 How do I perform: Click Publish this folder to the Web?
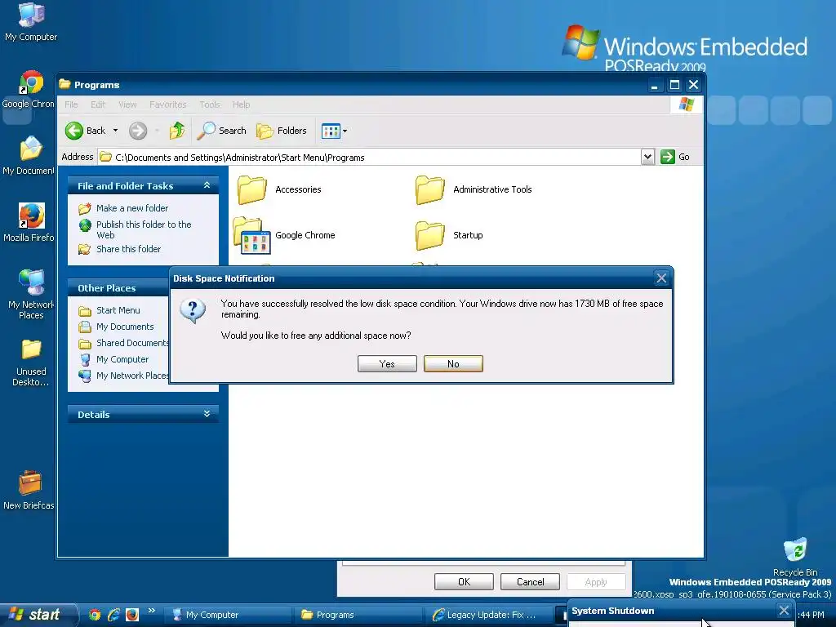pyautogui.click(x=144, y=229)
